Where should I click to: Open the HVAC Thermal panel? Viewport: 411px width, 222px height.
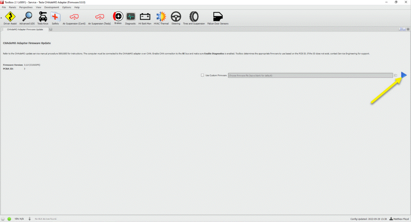pyautogui.click(x=161, y=19)
